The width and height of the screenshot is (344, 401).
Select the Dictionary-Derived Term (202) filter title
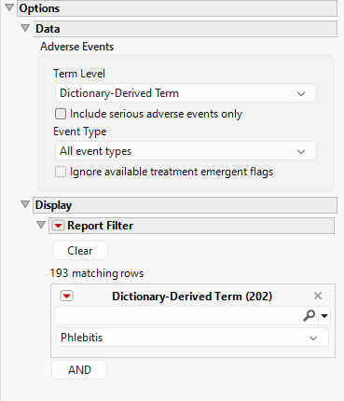(x=192, y=297)
